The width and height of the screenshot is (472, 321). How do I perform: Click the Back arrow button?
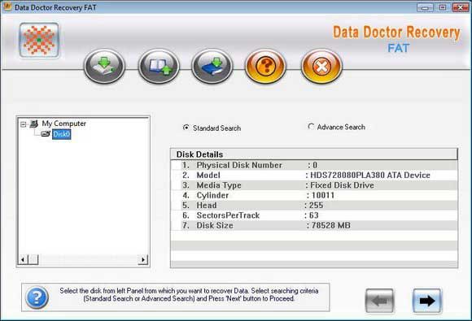(x=379, y=301)
